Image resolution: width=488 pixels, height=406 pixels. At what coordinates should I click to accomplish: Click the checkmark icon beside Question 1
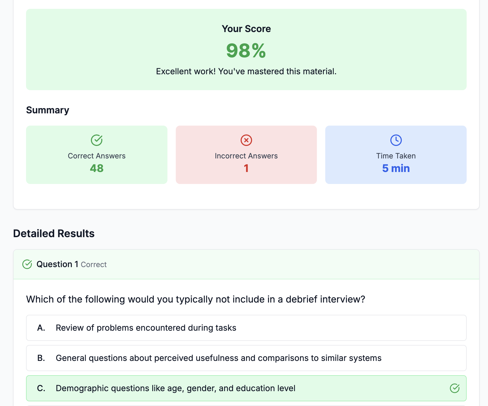[27, 264]
